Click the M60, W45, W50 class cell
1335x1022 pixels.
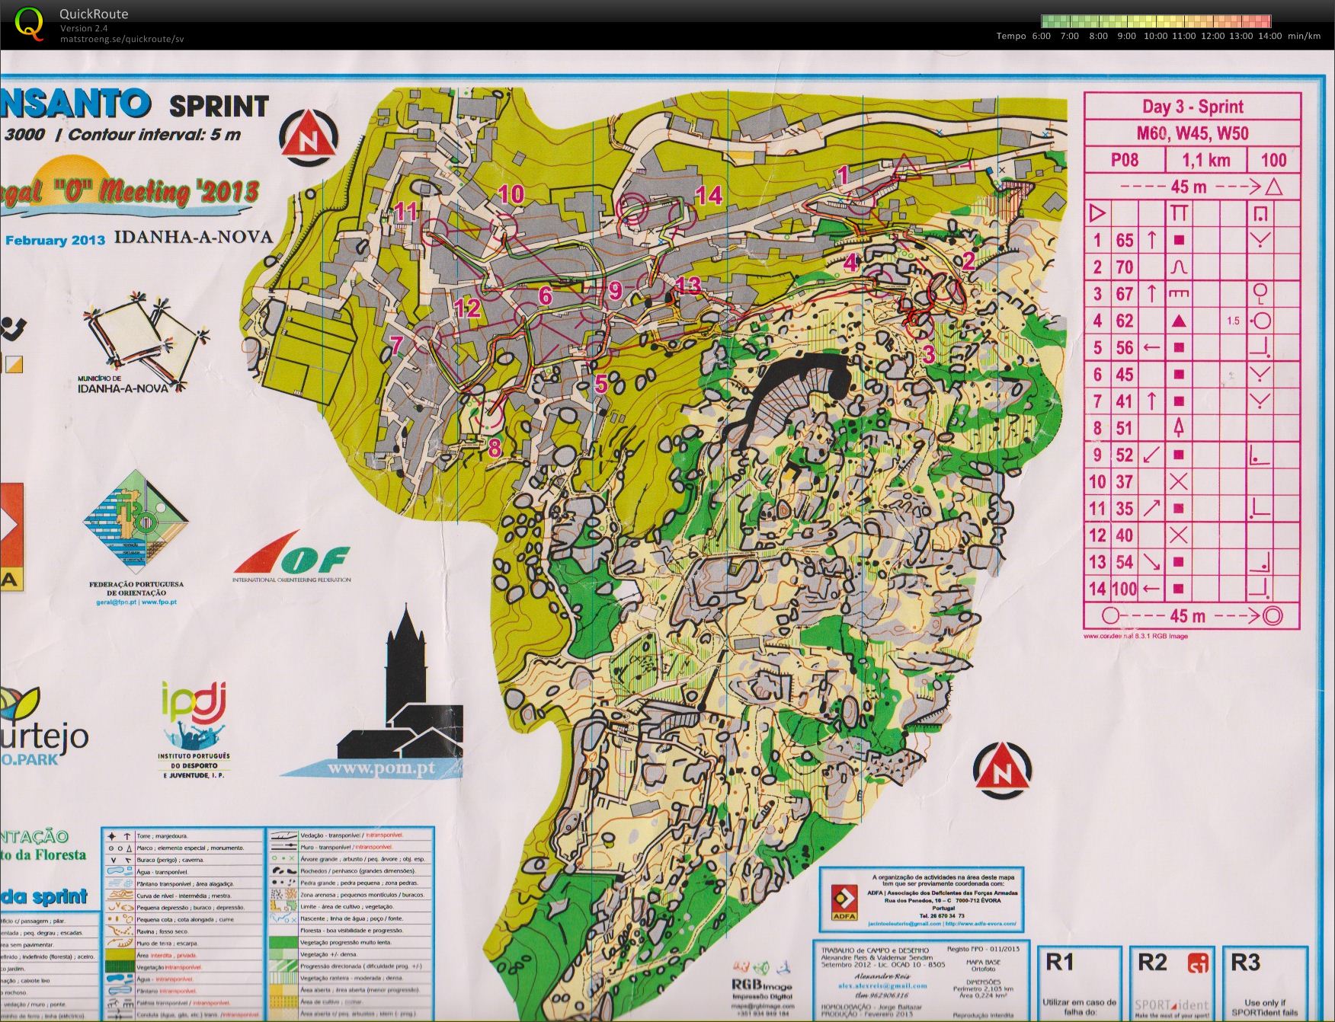1192,133
